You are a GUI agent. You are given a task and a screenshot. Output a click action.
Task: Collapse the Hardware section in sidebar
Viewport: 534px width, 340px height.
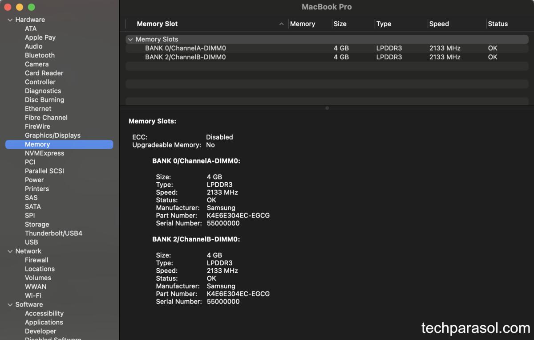(10, 20)
